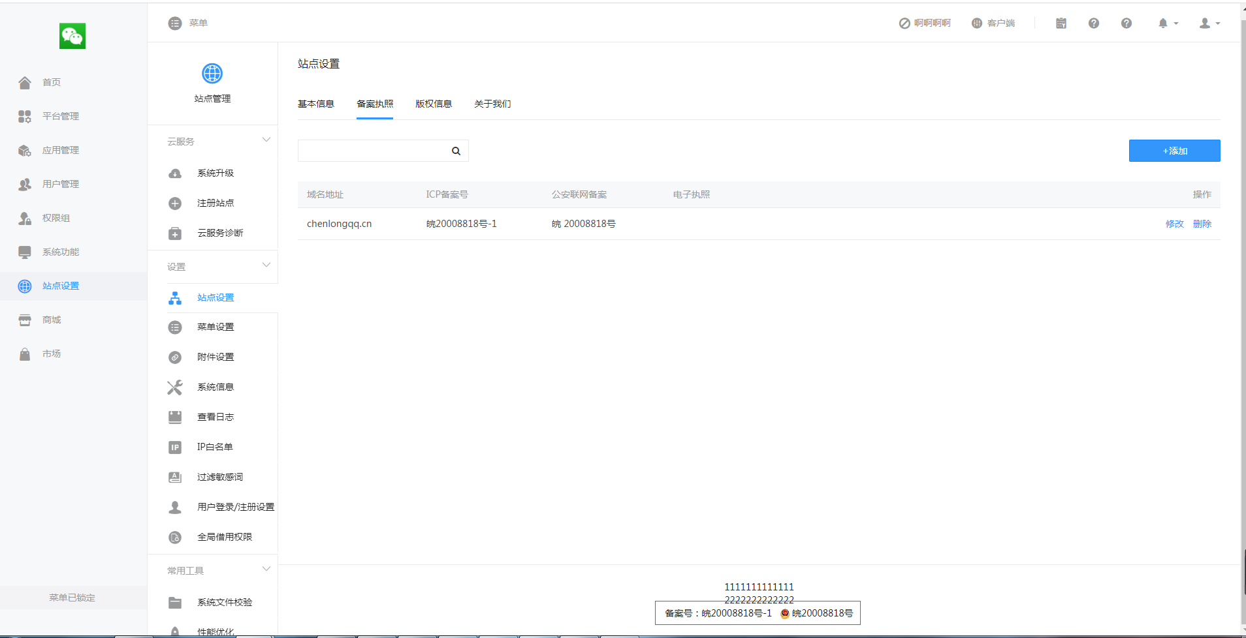Click 修改 for chenlongqq.cn
1246x638 pixels.
tap(1174, 224)
